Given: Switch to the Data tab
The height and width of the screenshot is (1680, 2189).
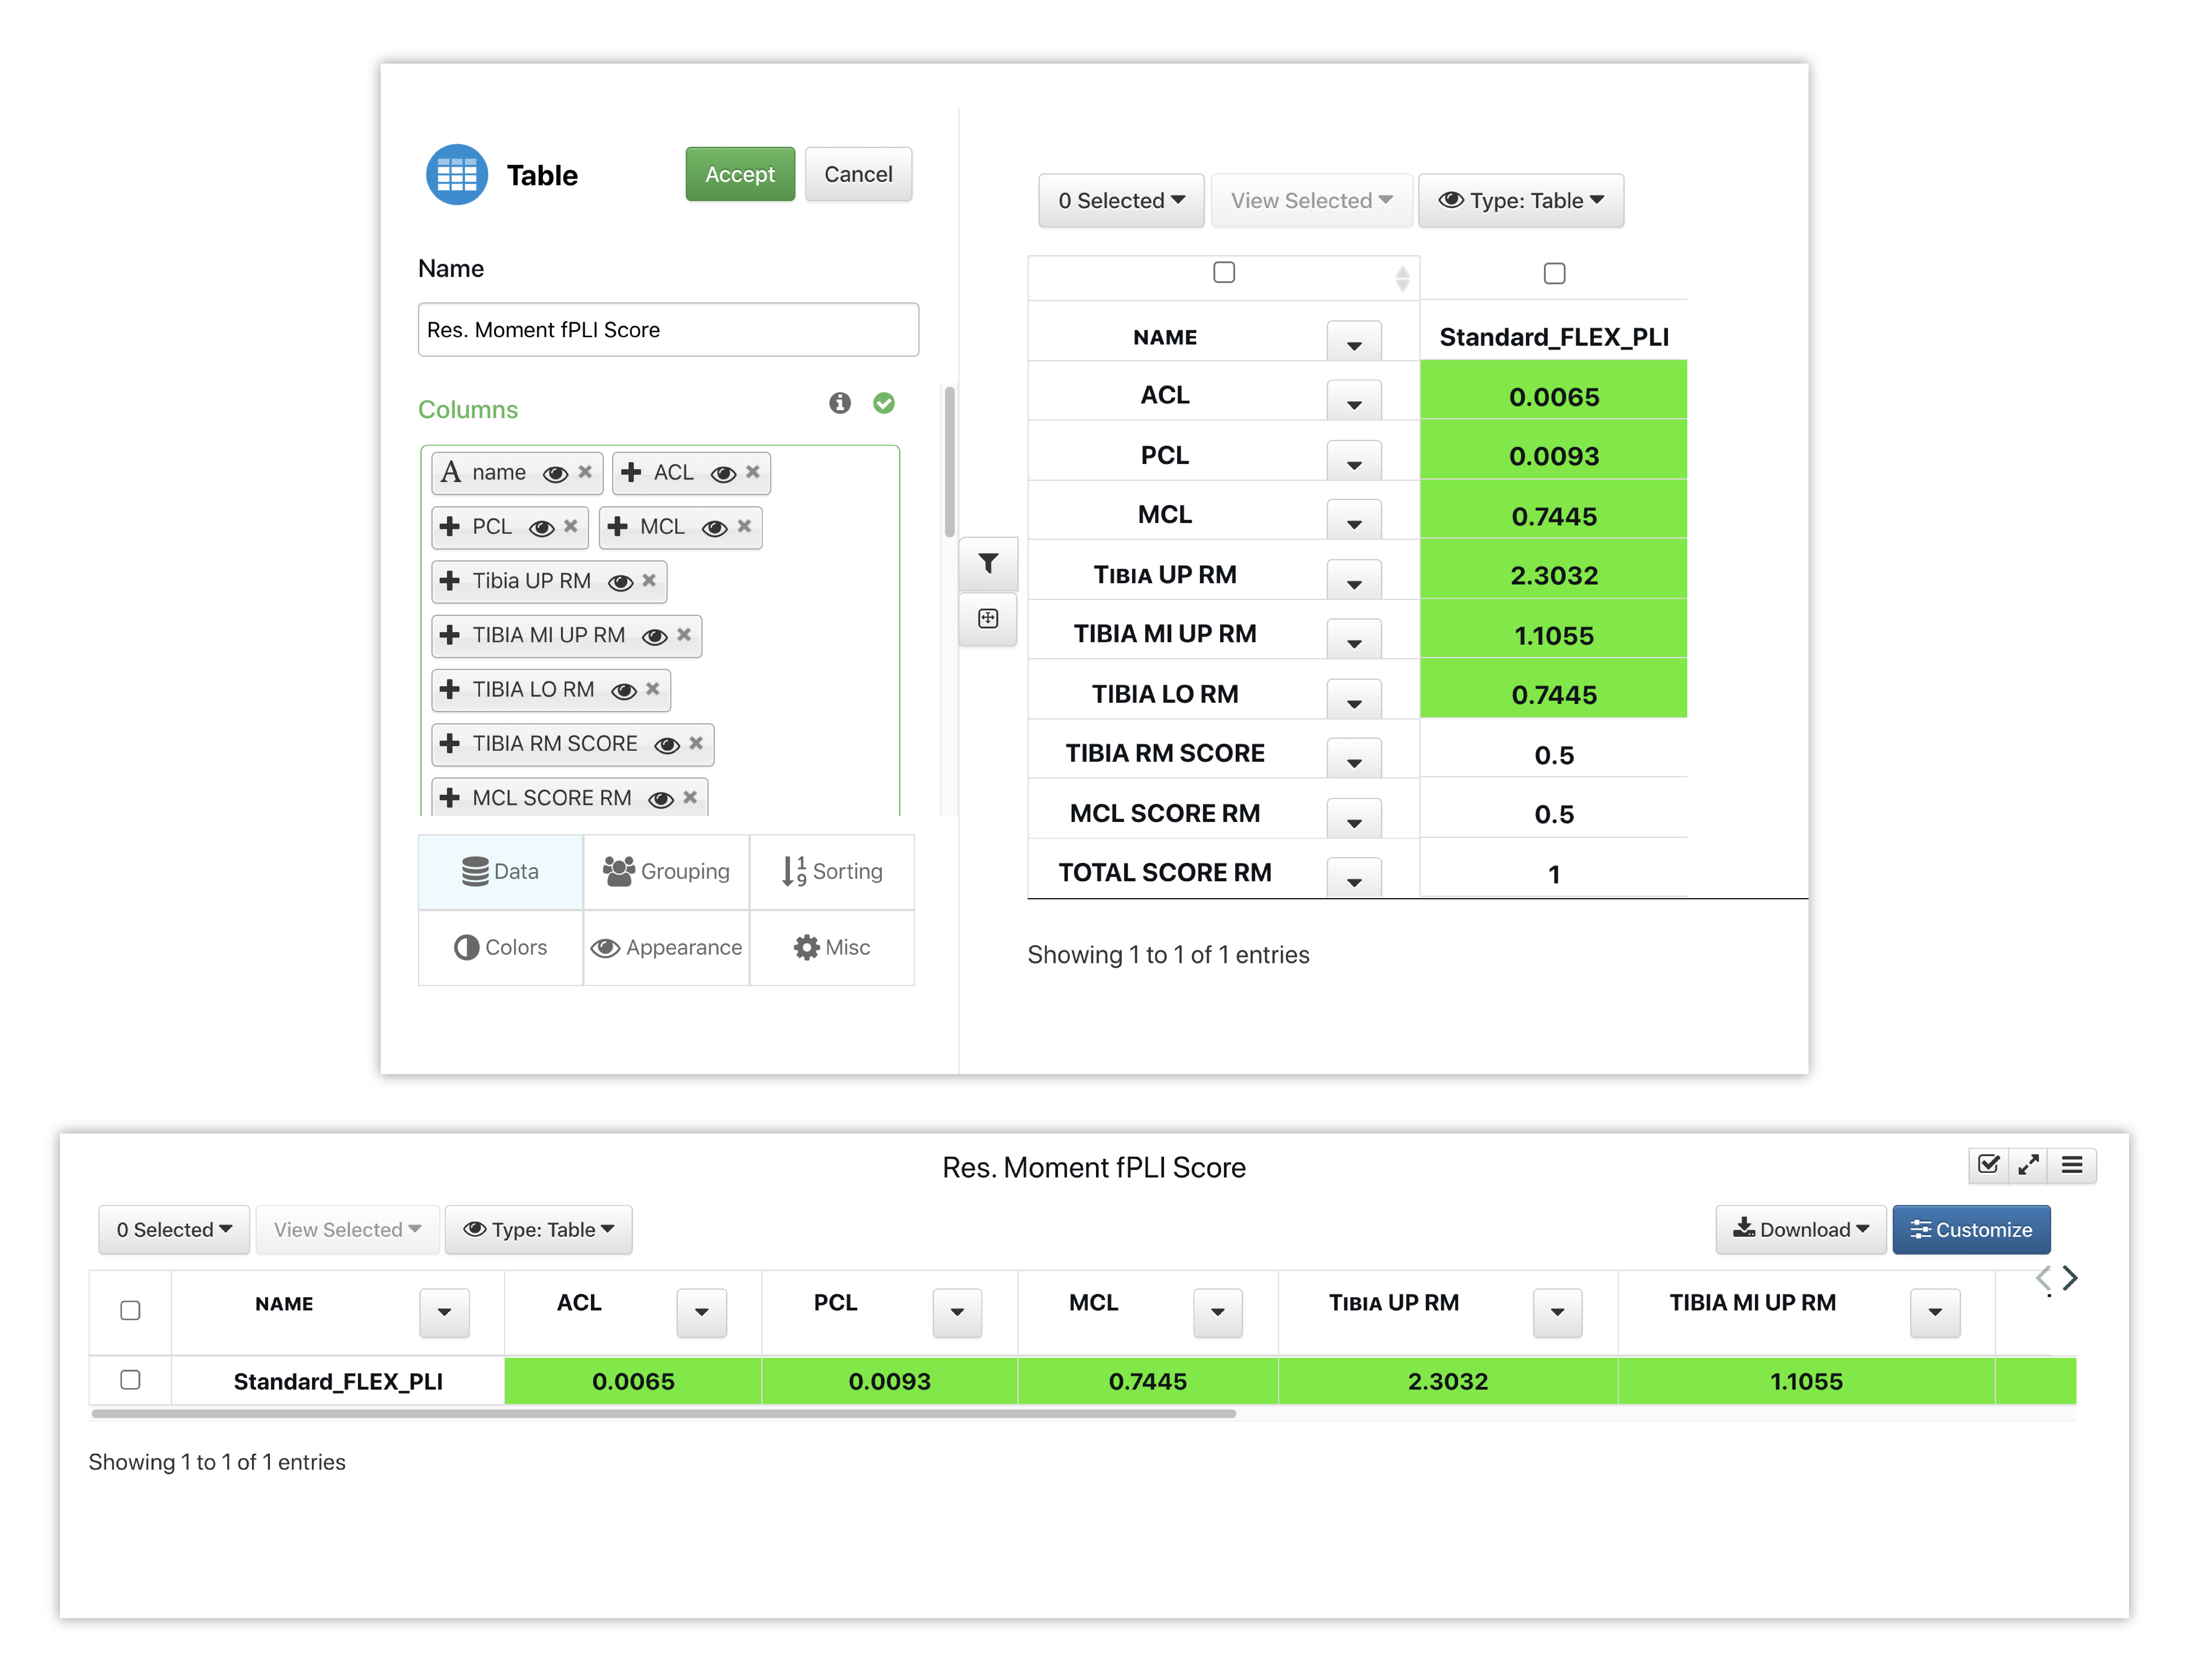Looking at the screenshot, I should pos(501,872).
